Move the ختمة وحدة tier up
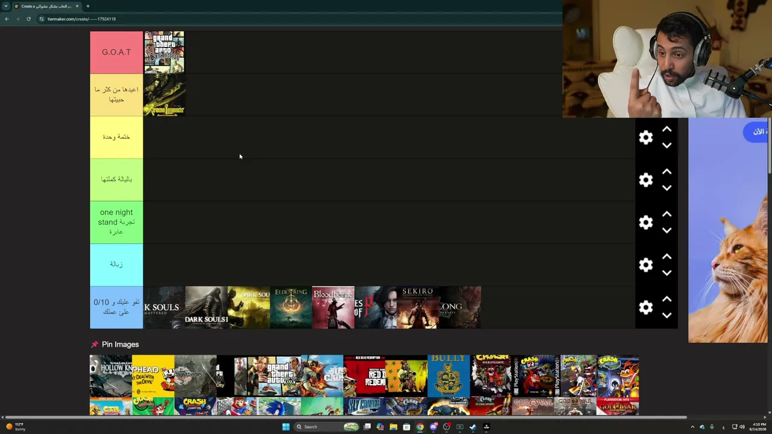 click(x=666, y=129)
